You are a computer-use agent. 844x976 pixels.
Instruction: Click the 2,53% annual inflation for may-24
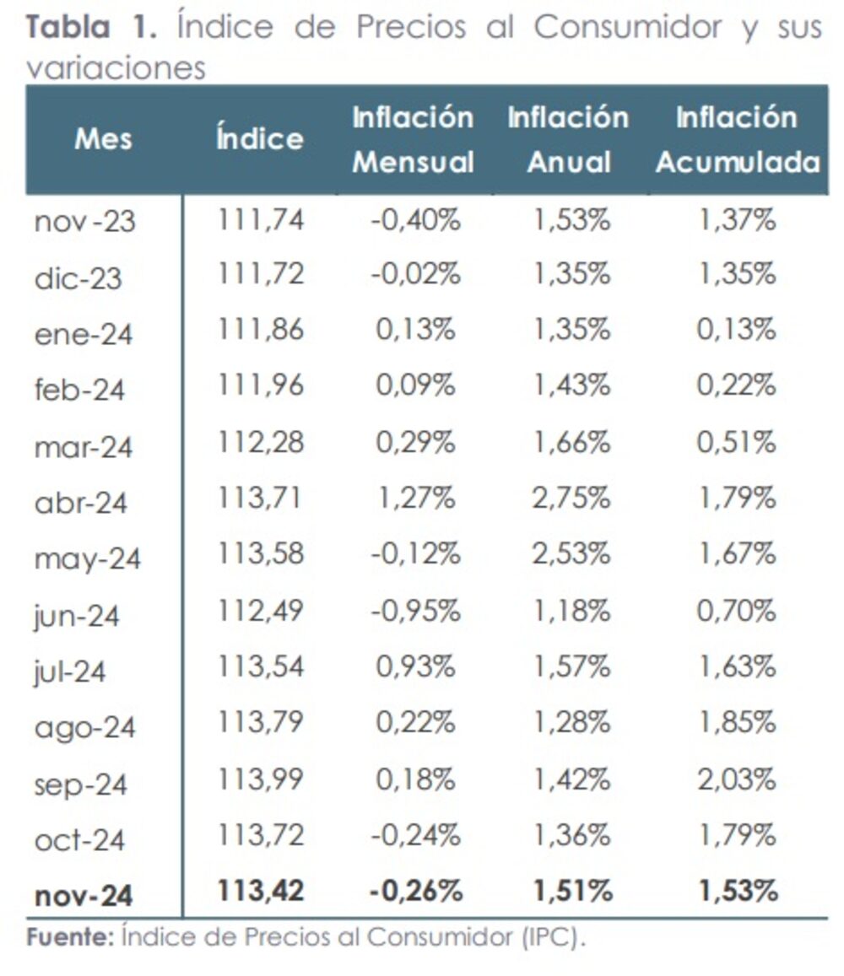(x=571, y=554)
